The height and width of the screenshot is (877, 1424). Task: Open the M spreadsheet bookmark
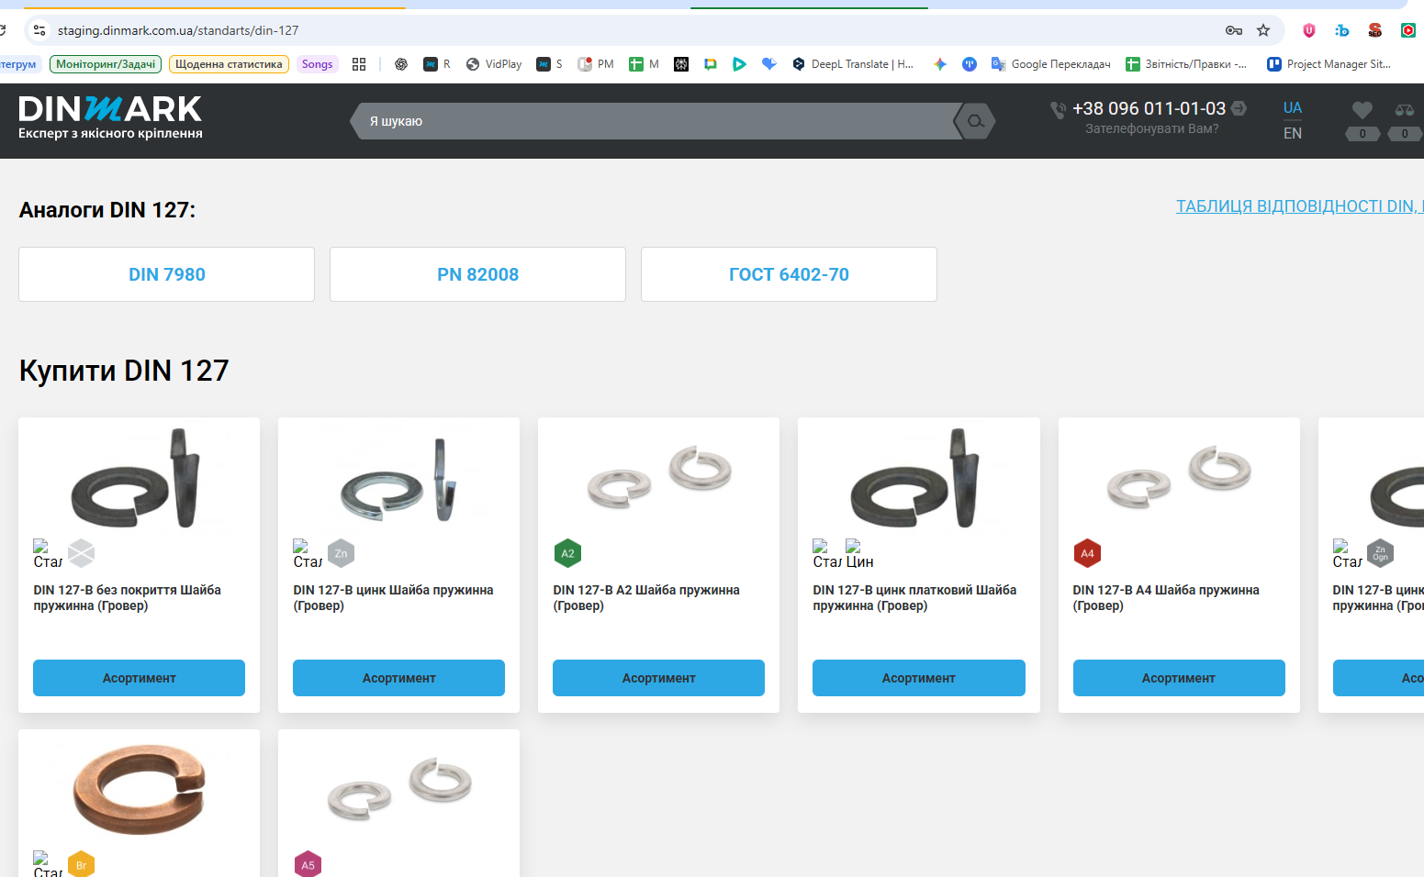pyautogui.click(x=645, y=64)
